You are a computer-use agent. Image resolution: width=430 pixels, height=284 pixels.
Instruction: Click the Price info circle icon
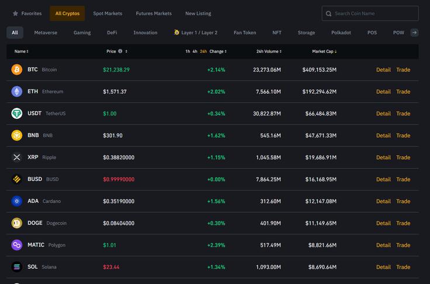[120, 51]
